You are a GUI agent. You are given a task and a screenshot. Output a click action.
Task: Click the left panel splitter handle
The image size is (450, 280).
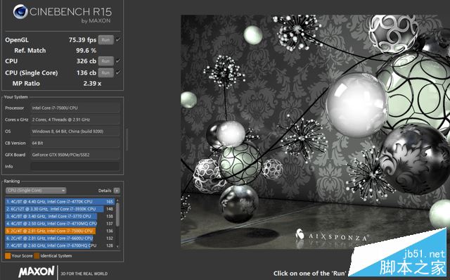127,140
